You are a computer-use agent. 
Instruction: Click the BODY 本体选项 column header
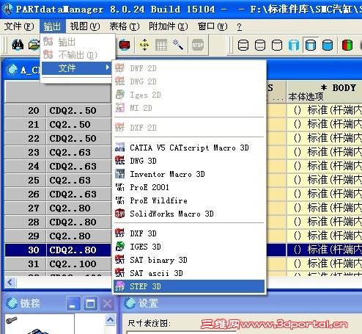[325, 92]
